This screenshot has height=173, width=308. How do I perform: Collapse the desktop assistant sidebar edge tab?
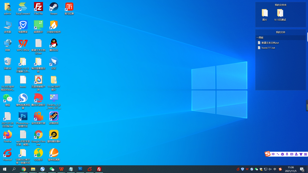pos(306,105)
